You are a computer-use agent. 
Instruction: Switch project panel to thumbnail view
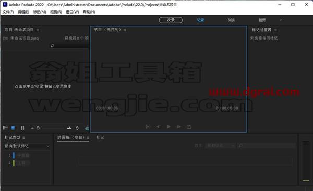[13, 128]
